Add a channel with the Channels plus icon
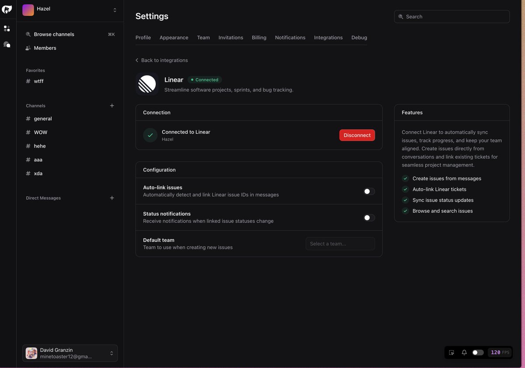The height and width of the screenshot is (368, 525). coord(112,106)
